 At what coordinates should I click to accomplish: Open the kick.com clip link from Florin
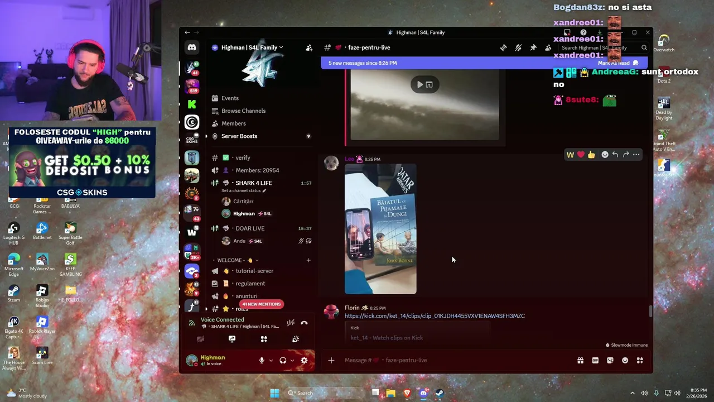point(435,316)
